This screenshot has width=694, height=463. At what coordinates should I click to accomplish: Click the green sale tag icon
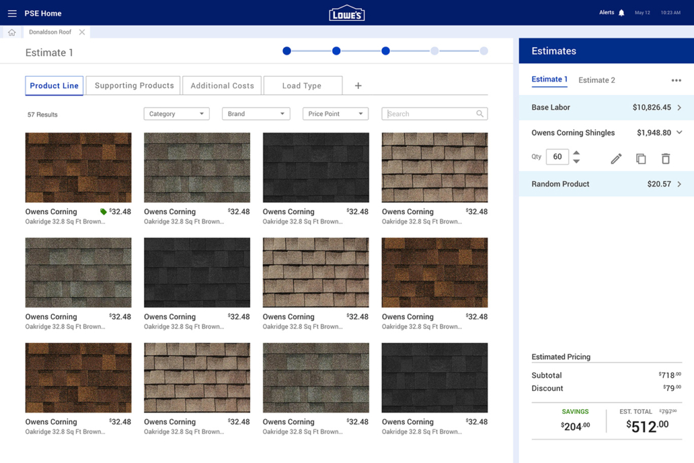coord(103,212)
